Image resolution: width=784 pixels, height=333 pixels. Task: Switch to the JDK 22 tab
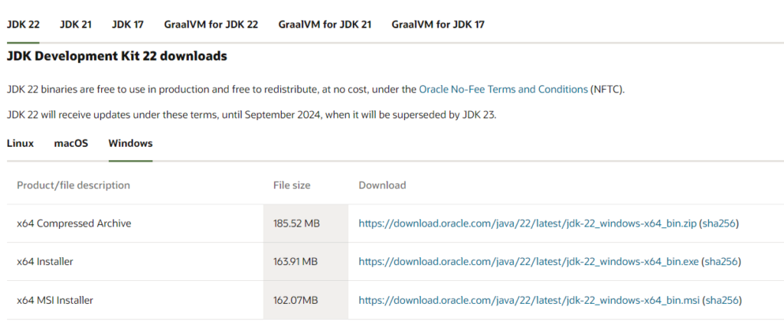point(23,24)
